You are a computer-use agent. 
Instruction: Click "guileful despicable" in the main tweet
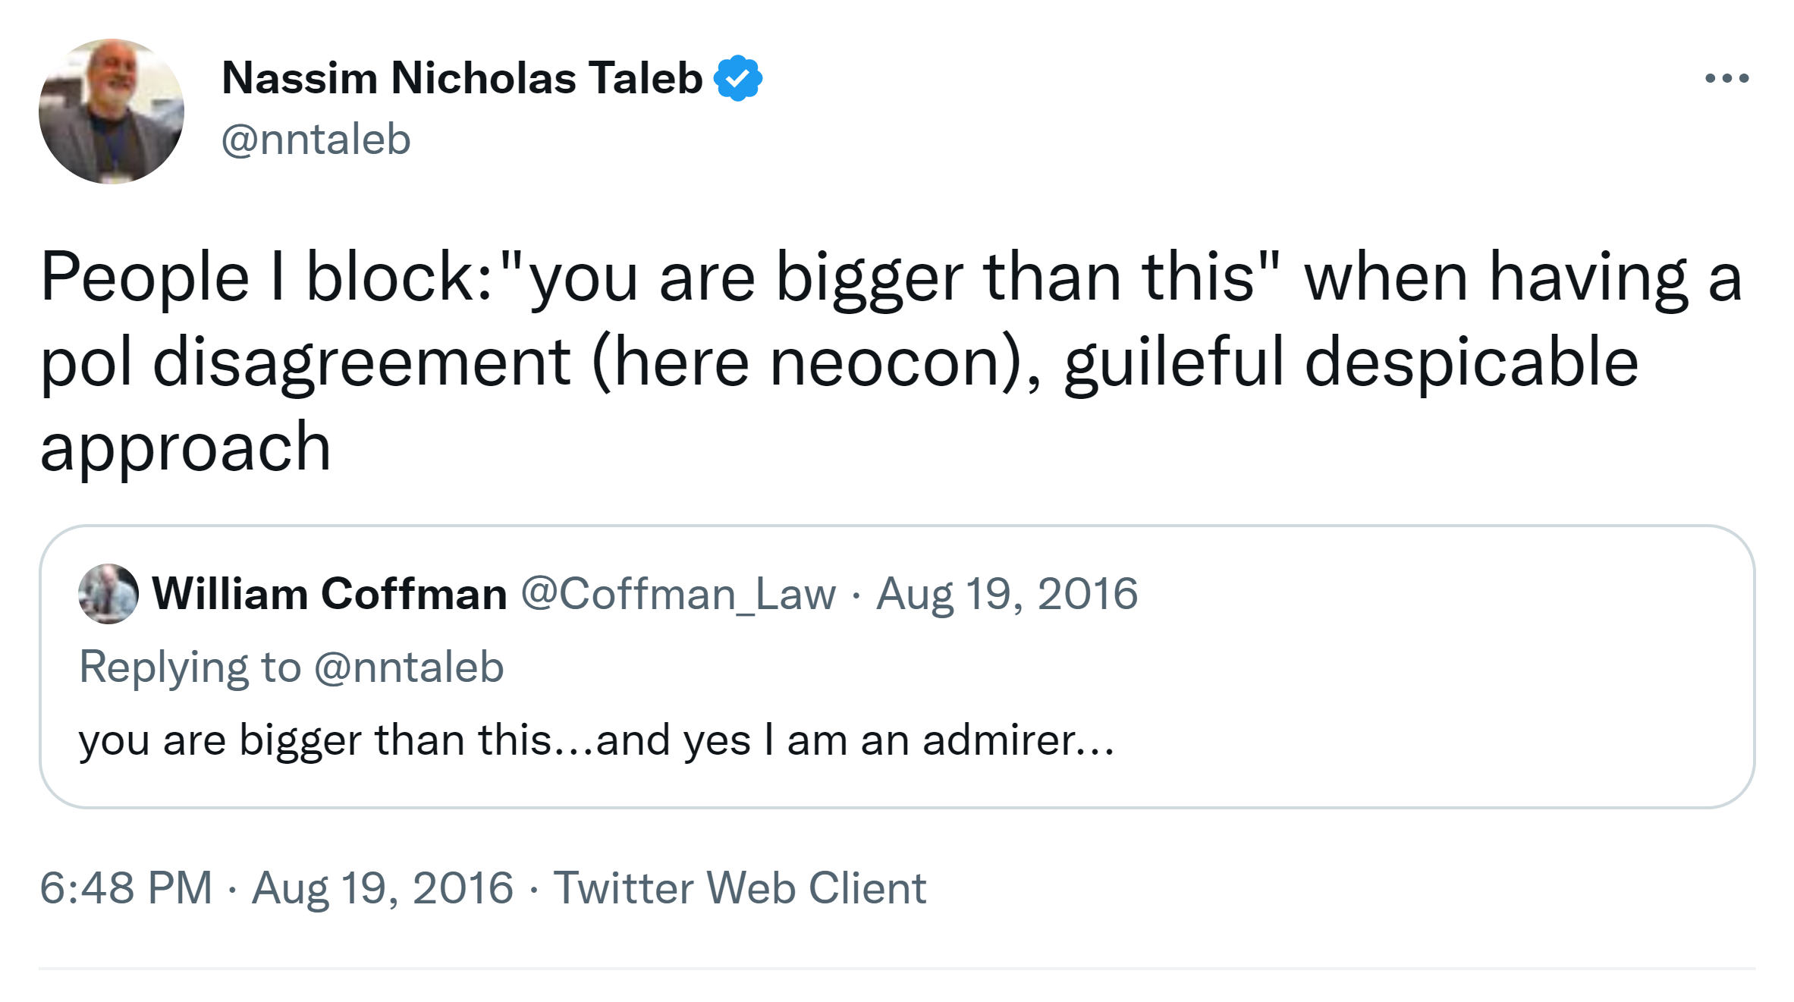coord(1350,363)
